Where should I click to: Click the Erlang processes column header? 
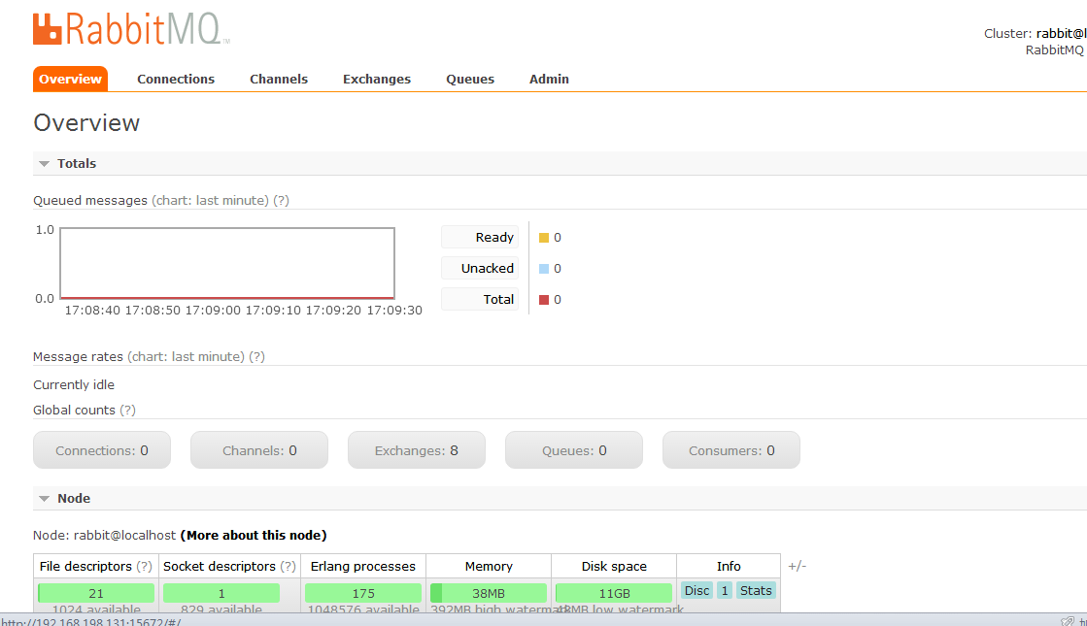[363, 567]
